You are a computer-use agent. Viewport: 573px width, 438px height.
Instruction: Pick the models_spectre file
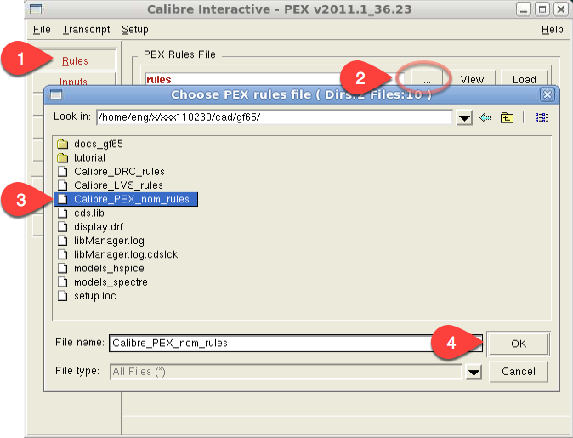coord(111,282)
